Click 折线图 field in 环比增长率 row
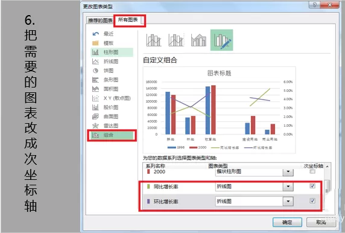The image size is (345, 233). [249, 201]
